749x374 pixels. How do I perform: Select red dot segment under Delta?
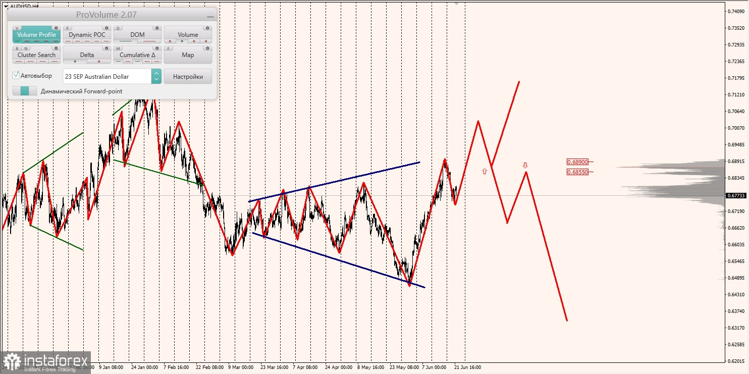(99, 61)
